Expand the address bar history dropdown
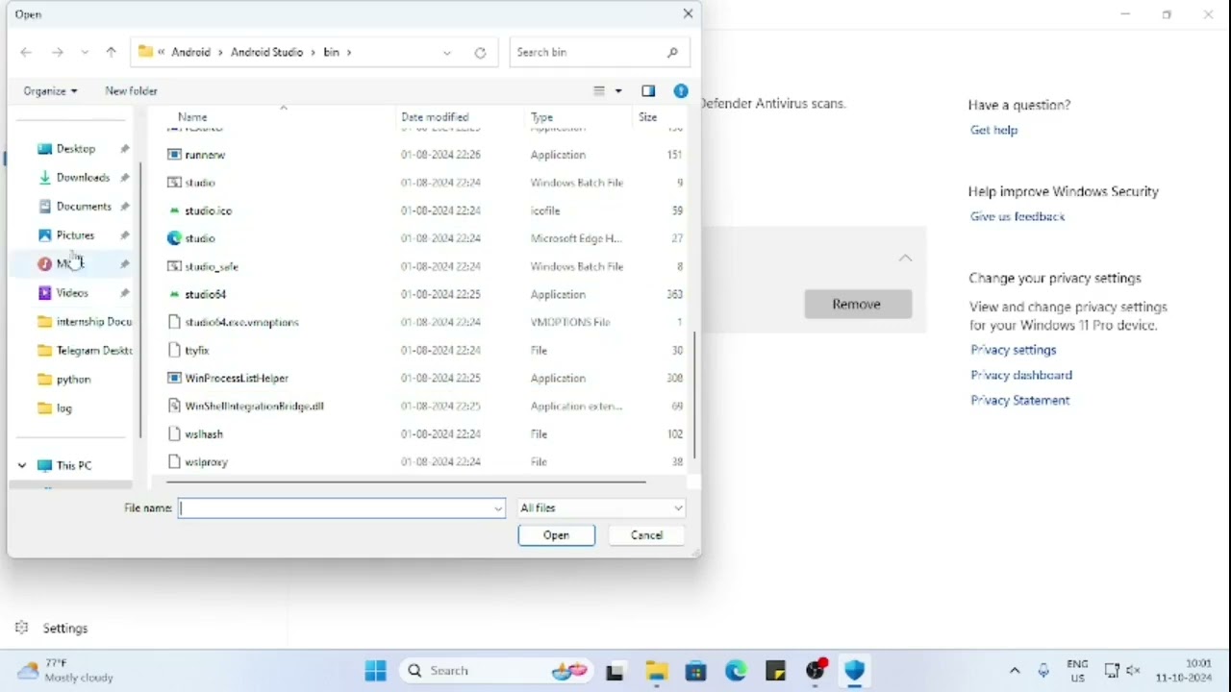The width and height of the screenshot is (1231, 692). [447, 53]
